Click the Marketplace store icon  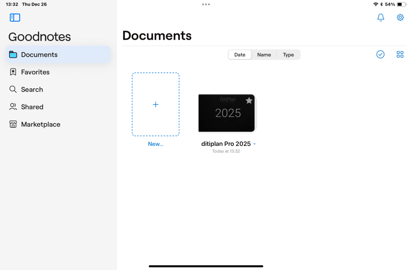pos(13,124)
